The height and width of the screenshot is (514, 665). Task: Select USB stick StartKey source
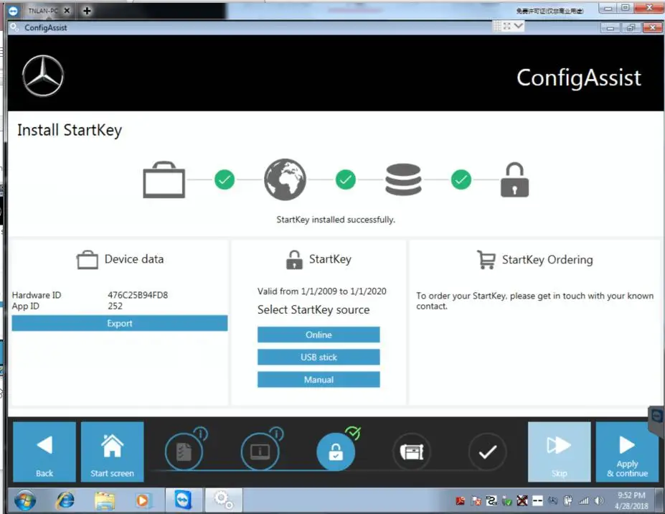(x=319, y=358)
